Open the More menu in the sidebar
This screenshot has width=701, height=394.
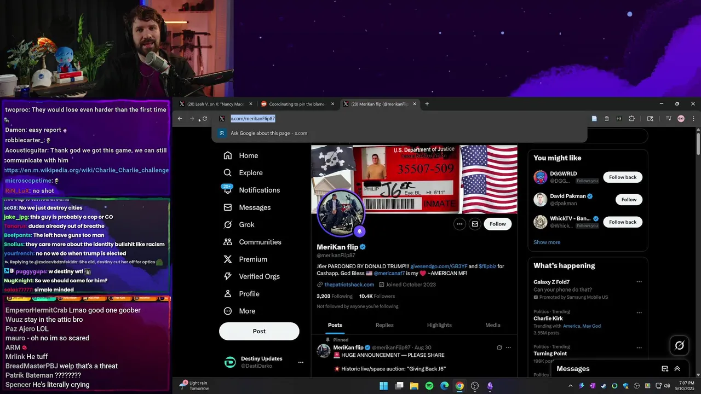pyautogui.click(x=239, y=311)
